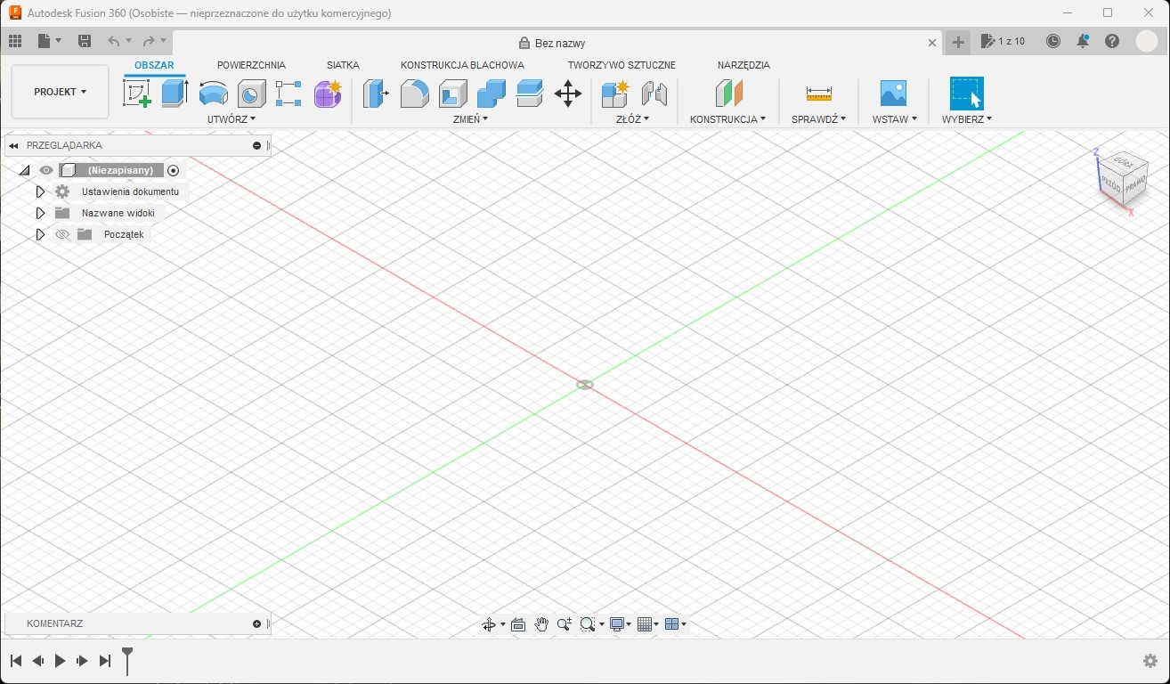Collapse the Niezapisany root node

point(24,170)
